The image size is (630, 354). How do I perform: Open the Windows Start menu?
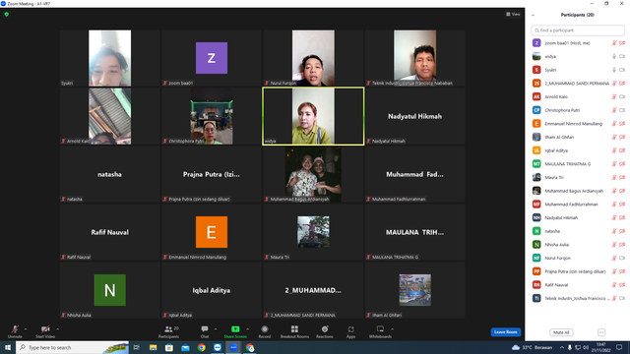[8, 347]
